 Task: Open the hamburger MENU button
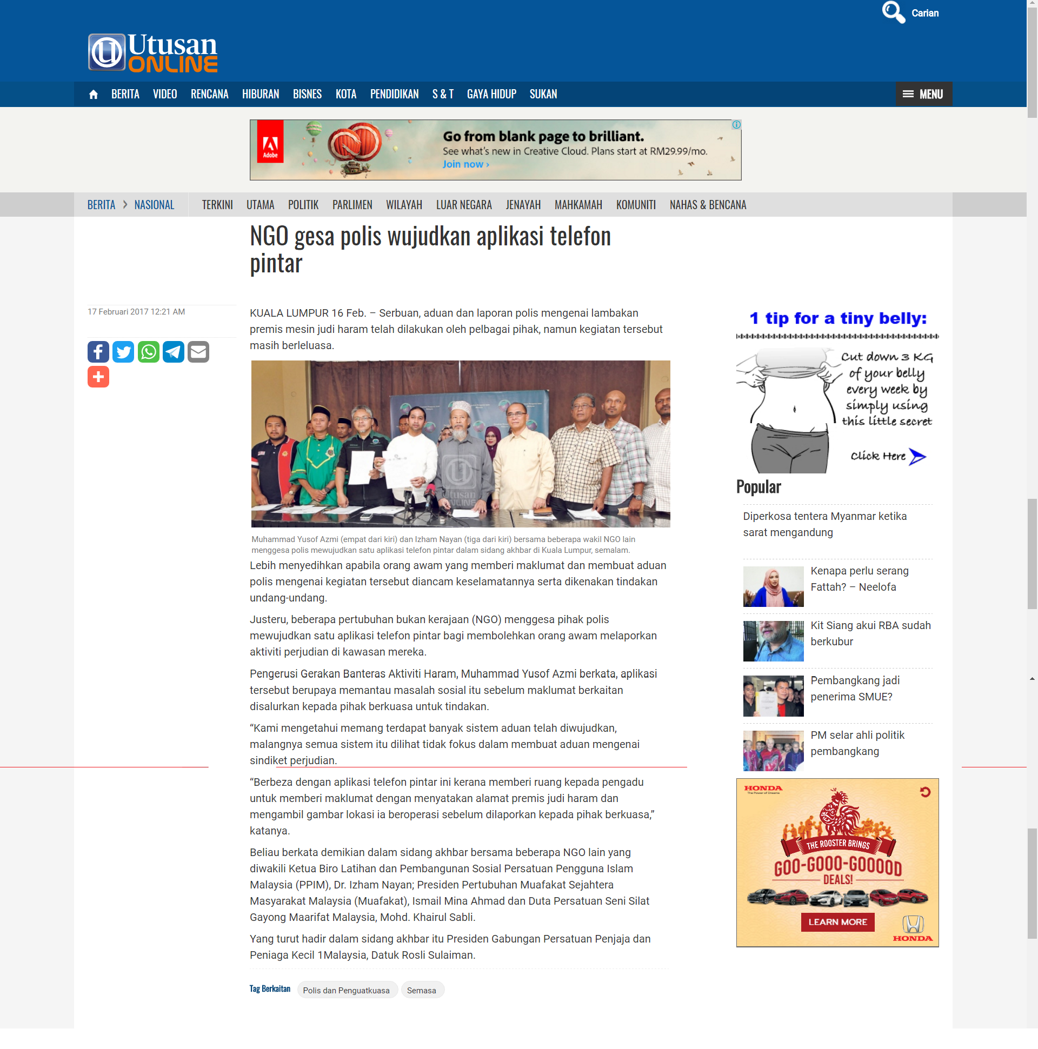point(923,95)
